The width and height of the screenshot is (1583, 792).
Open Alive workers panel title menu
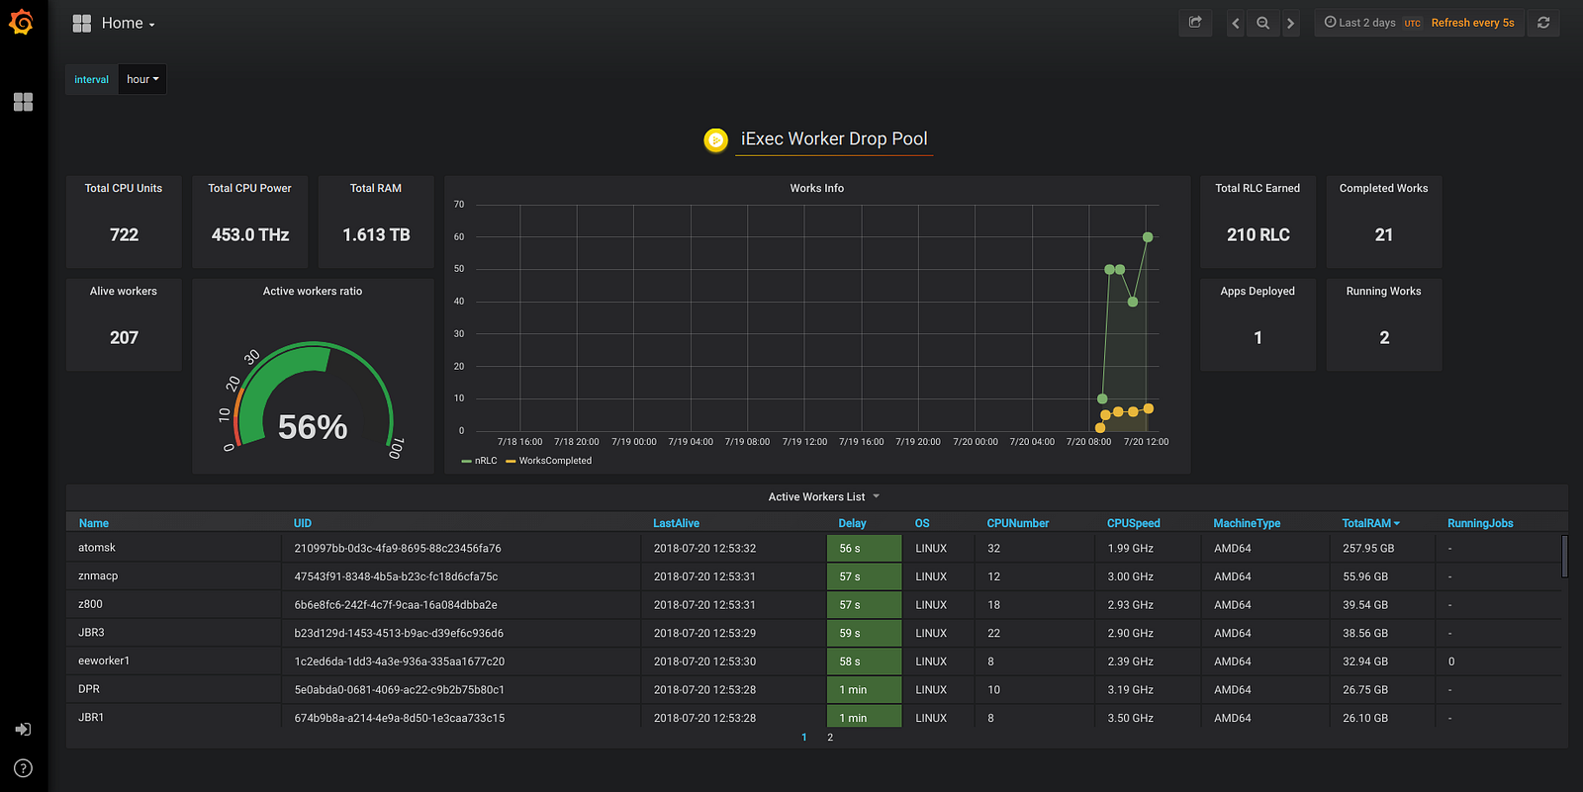pyautogui.click(x=124, y=291)
